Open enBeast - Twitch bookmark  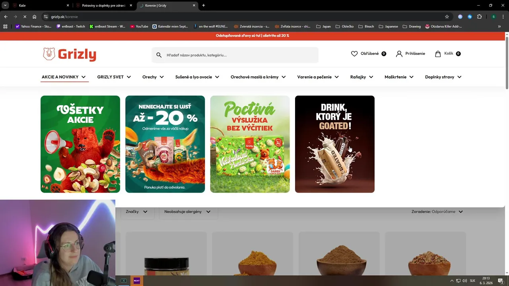tap(71, 26)
